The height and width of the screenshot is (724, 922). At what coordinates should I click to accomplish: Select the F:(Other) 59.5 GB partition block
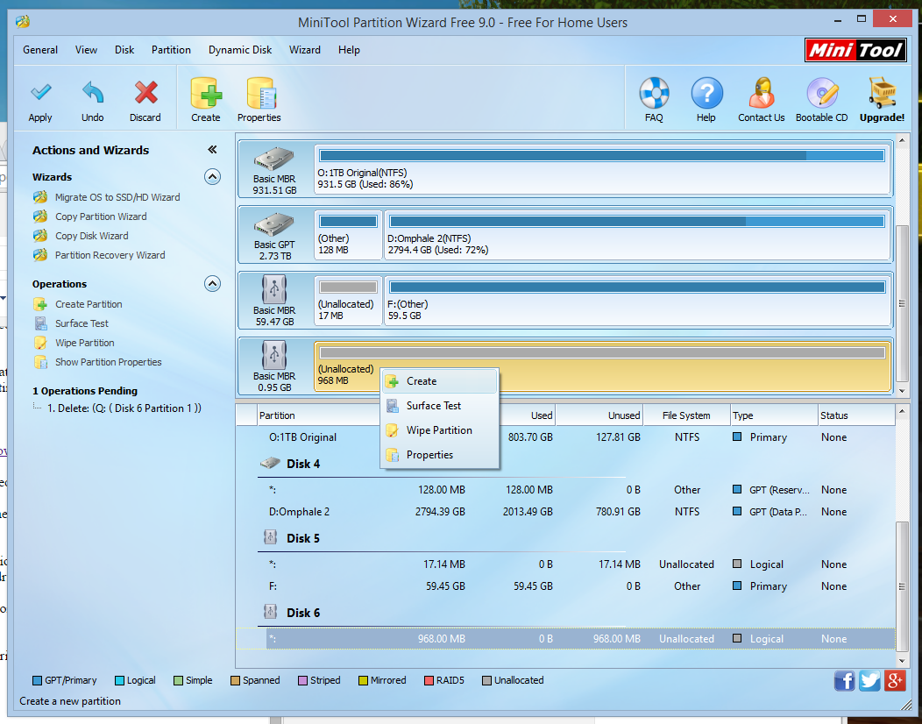point(637,302)
